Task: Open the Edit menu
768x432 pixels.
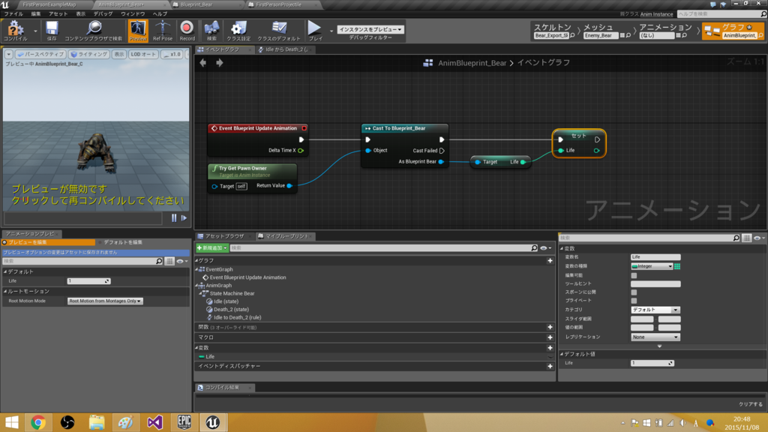Action: coord(36,13)
